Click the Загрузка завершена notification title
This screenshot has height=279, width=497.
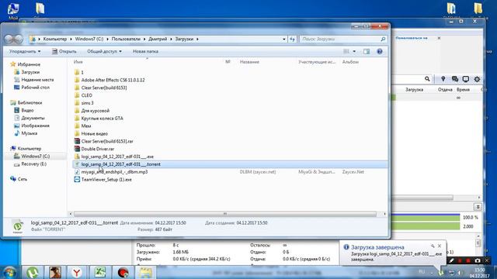377,247
